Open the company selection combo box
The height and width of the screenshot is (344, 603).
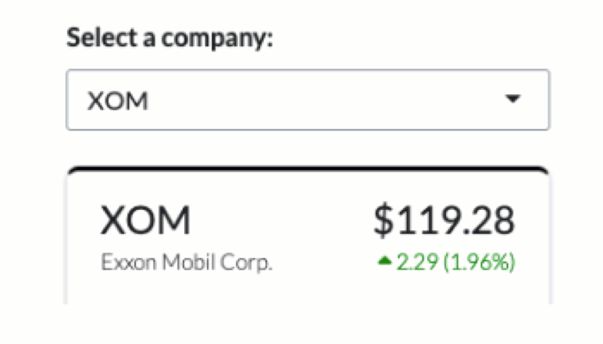tap(308, 100)
